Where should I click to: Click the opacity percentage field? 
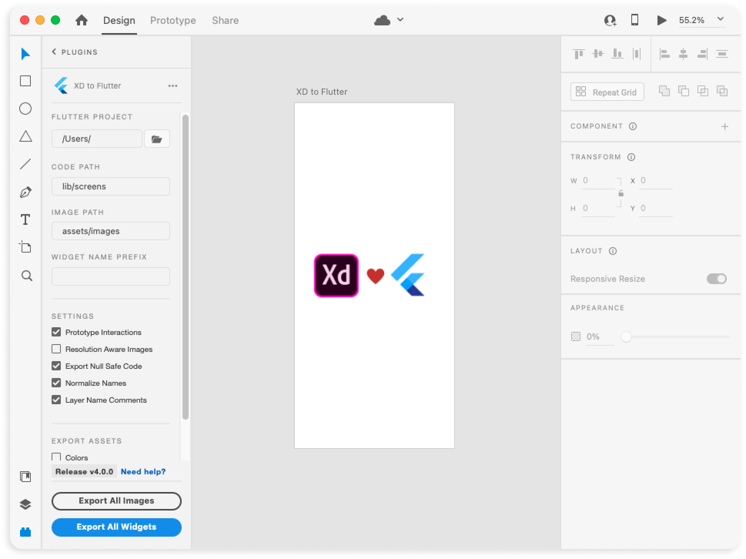coord(600,337)
